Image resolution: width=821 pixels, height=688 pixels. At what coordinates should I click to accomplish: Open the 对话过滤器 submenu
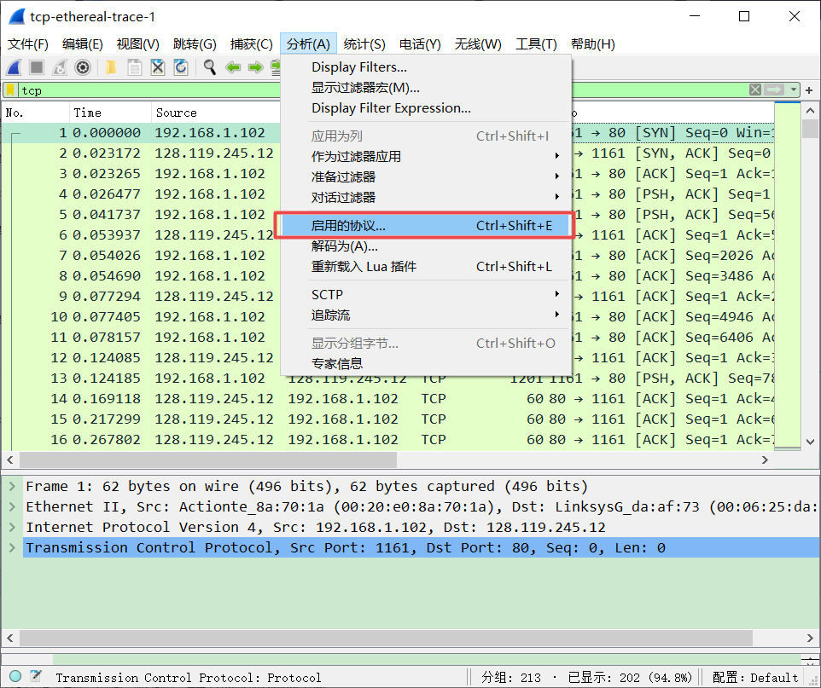[x=425, y=197]
